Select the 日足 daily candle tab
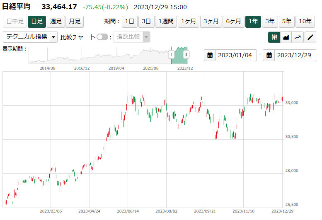The height and width of the screenshot is (220, 322). tap(37, 22)
